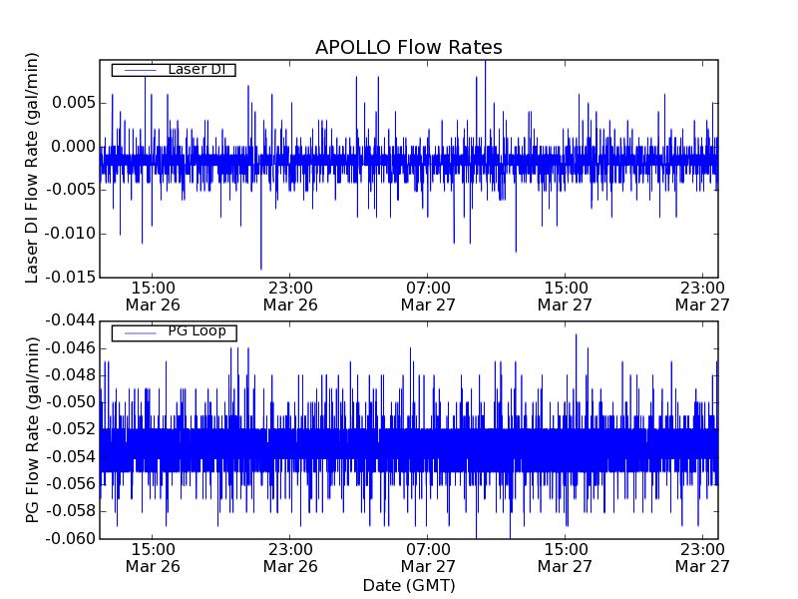Select the "PG Loop" legend label
798x599 pixels.
pos(197,331)
